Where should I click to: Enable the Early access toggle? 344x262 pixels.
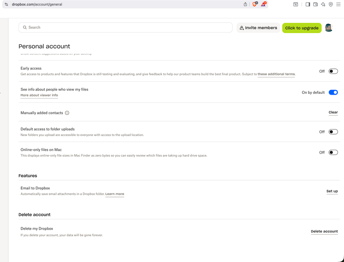(333, 71)
